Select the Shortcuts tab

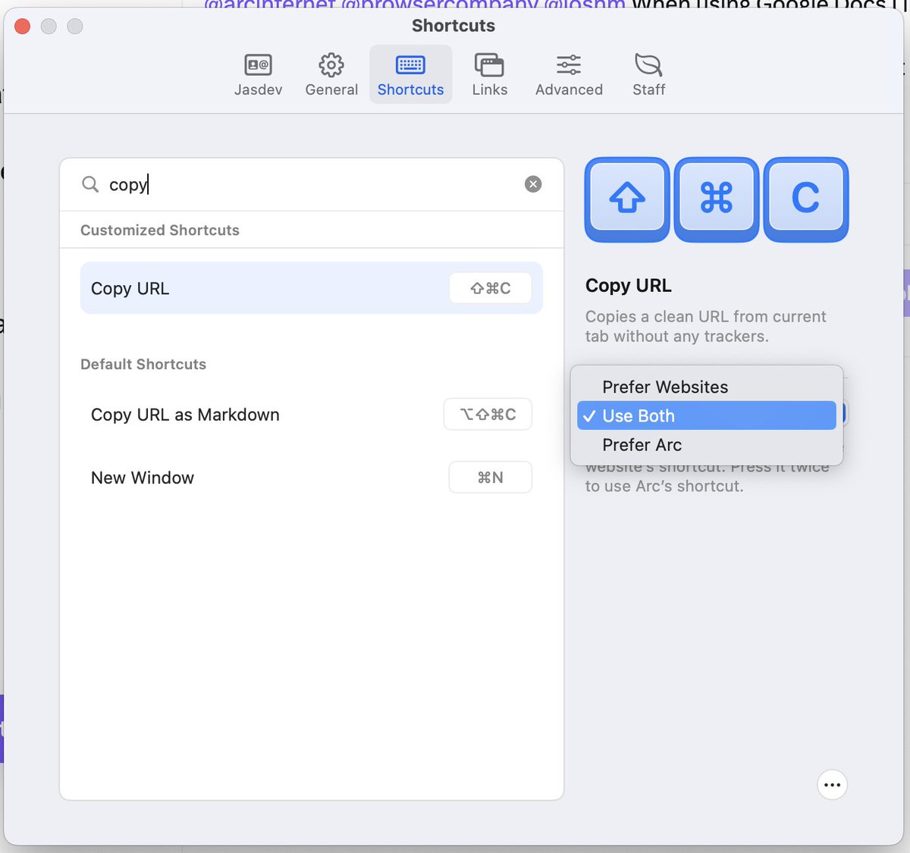point(410,74)
